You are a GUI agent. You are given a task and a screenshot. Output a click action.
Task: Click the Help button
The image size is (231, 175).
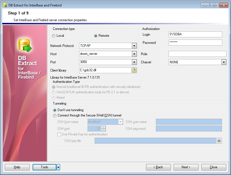tap(17, 167)
